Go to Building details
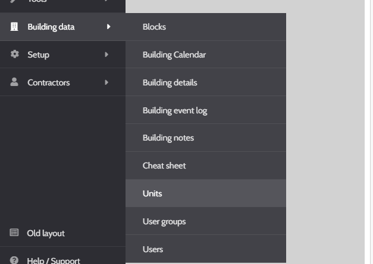This screenshot has height=264, width=373. tap(170, 82)
